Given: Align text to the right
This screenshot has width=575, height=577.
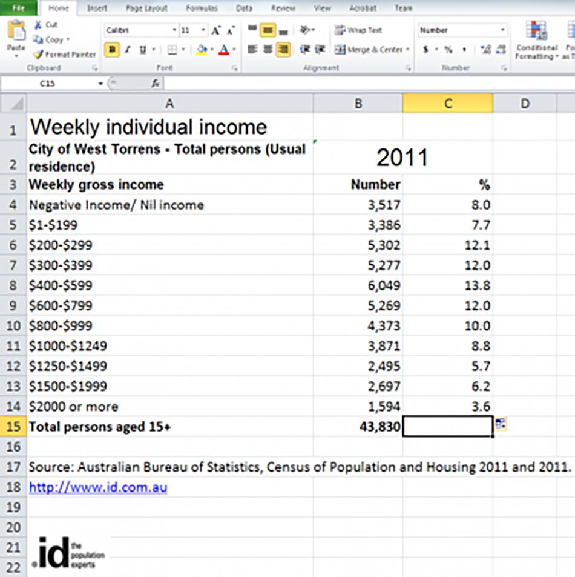Looking at the screenshot, I should (283, 49).
